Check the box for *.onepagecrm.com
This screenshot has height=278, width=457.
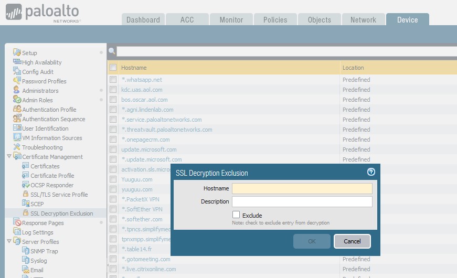tap(113, 140)
